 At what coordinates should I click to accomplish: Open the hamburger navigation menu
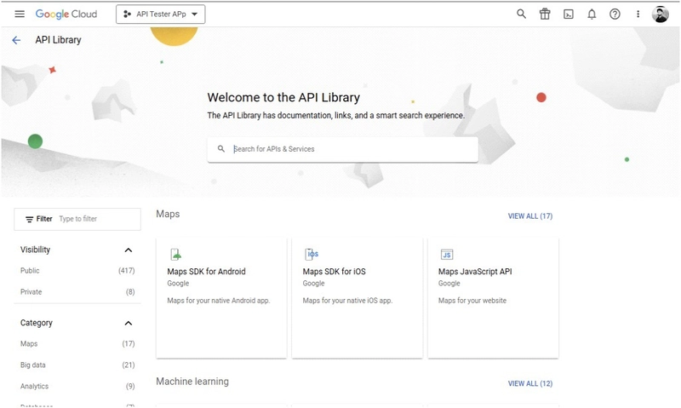(x=20, y=14)
